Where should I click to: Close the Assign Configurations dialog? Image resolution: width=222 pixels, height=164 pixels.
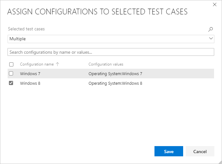(214, 4)
